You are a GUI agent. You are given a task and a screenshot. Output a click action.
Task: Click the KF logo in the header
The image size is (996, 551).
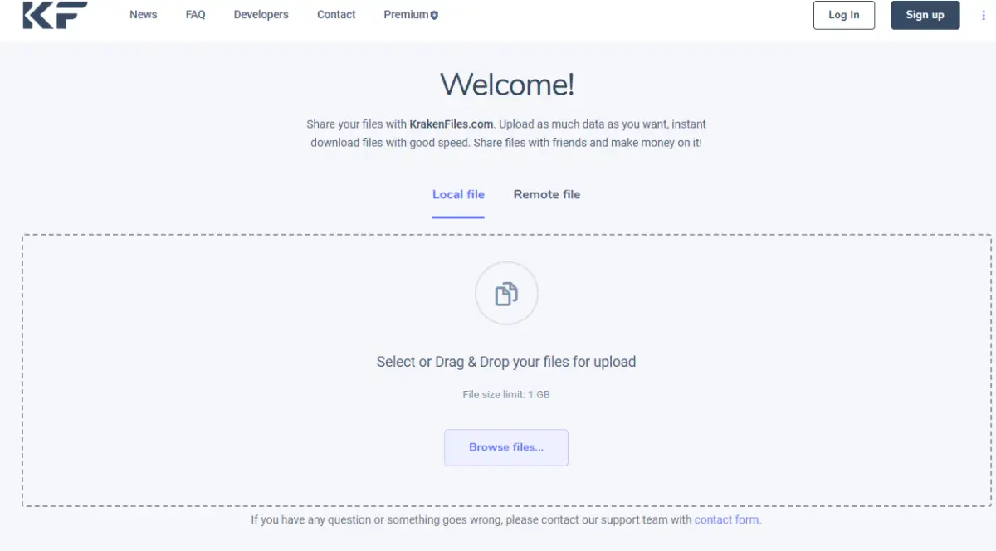point(55,15)
